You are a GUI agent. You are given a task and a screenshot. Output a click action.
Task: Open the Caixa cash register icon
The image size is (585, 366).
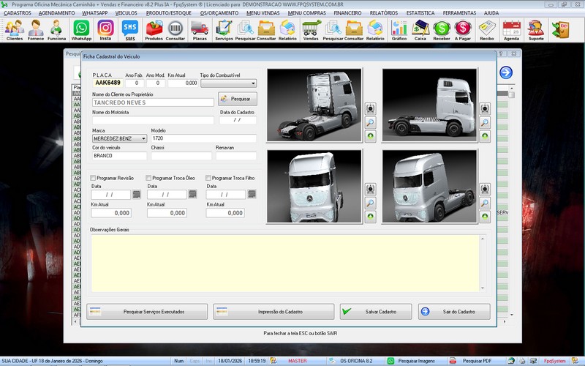420,29
